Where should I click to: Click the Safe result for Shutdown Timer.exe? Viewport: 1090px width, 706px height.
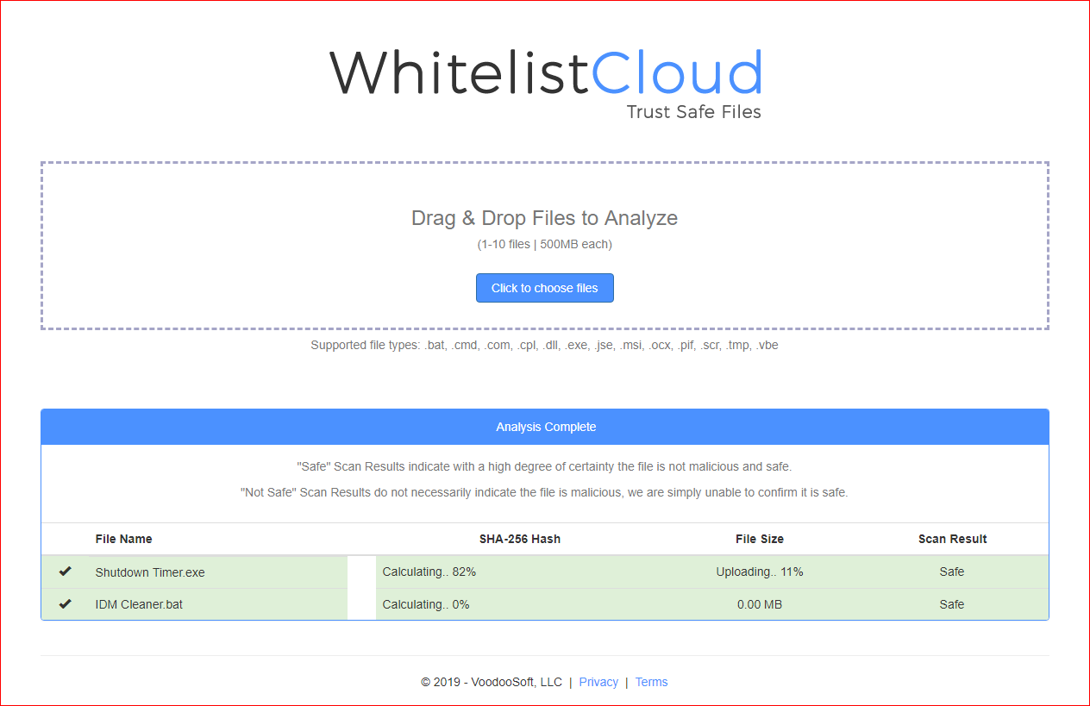pyautogui.click(x=952, y=572)
